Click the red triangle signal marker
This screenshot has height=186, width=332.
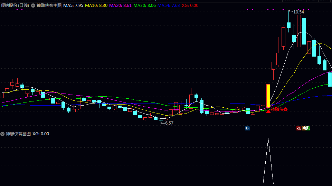tap(268, 111)
